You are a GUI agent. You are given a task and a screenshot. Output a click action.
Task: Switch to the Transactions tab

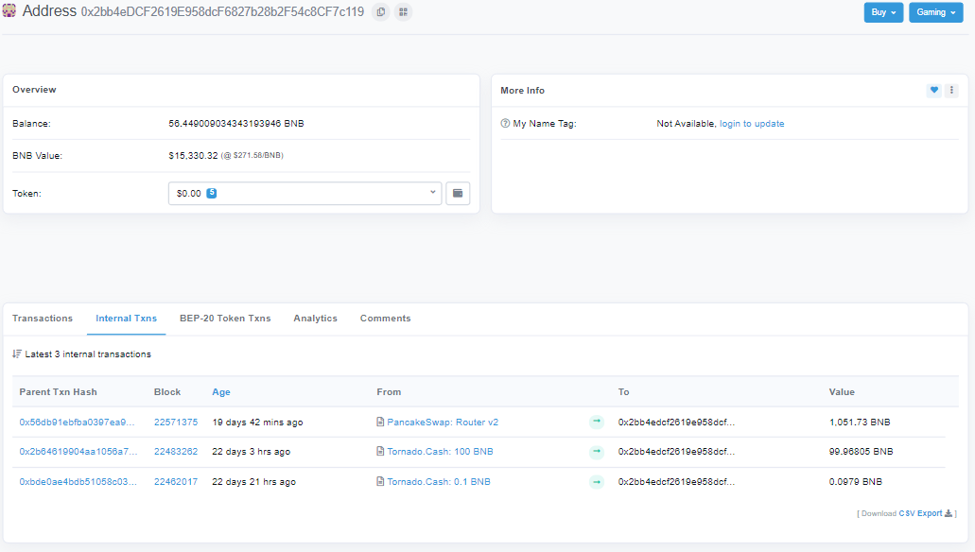(43, 319)
